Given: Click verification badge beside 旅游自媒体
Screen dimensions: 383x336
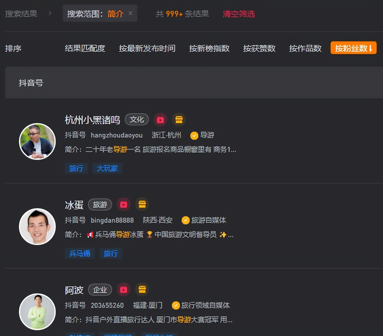Looking at the screenshot, I should (185, 220).
